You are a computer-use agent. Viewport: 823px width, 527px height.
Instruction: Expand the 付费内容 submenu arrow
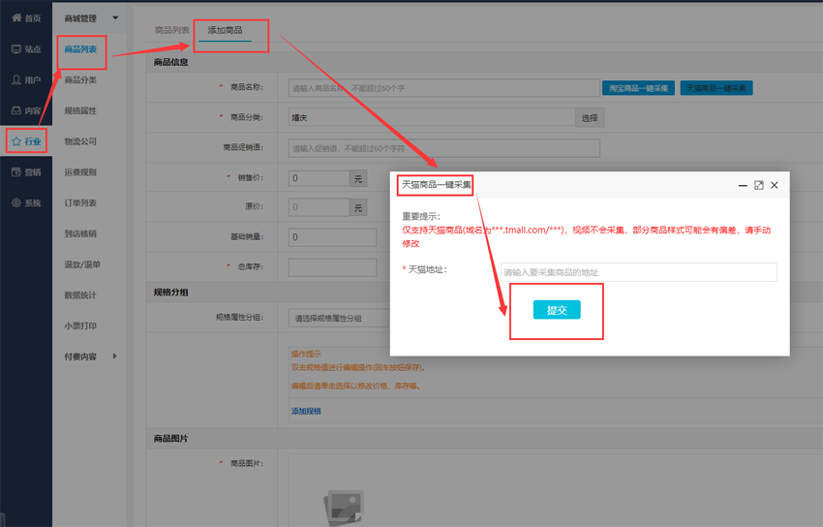[115, 356]
